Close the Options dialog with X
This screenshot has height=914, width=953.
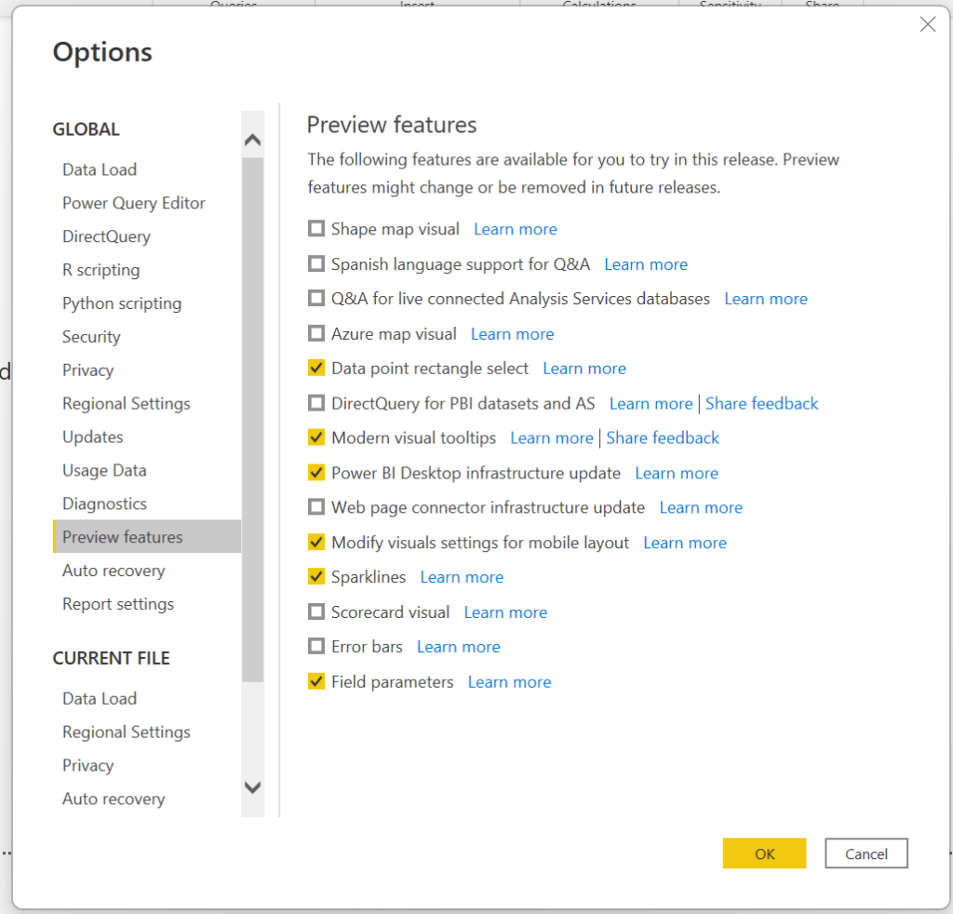(927, 25)
